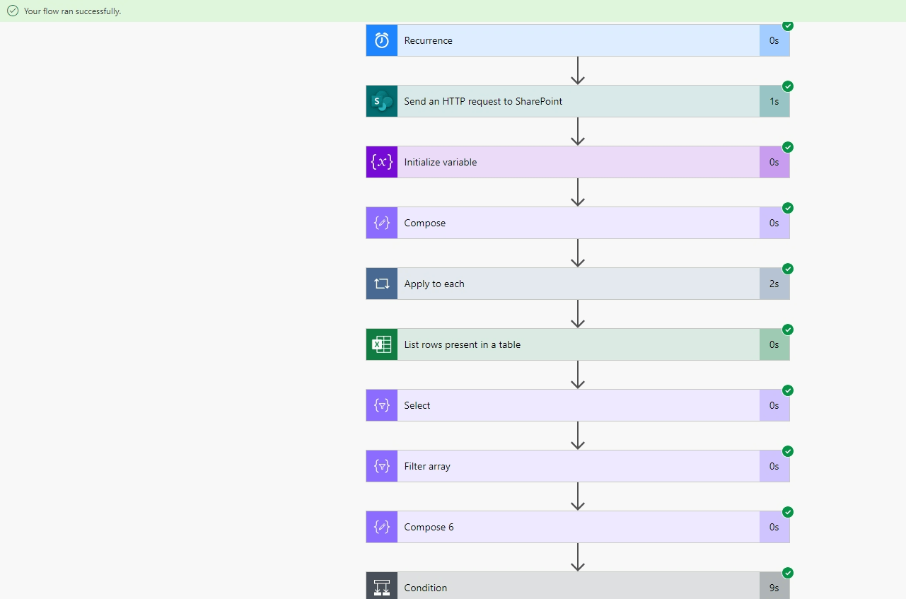Expand List rows present in a table
Screen dimensions: 906x599
click(578, 344)
